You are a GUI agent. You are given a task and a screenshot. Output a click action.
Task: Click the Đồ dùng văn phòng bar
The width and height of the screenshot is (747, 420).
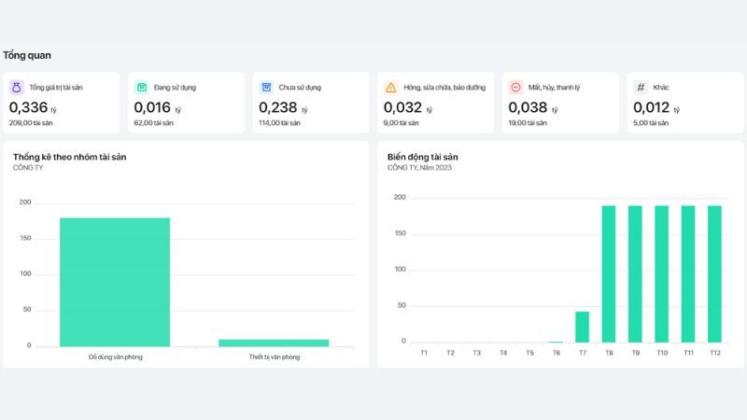coord(115,281)
